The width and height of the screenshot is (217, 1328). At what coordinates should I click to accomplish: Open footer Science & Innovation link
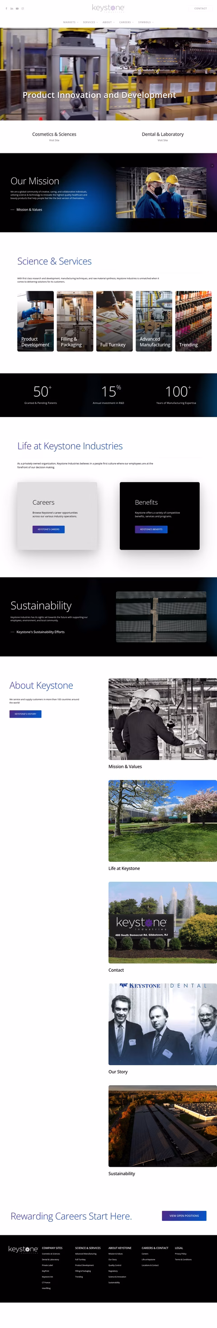click(x=117, y=1276)
